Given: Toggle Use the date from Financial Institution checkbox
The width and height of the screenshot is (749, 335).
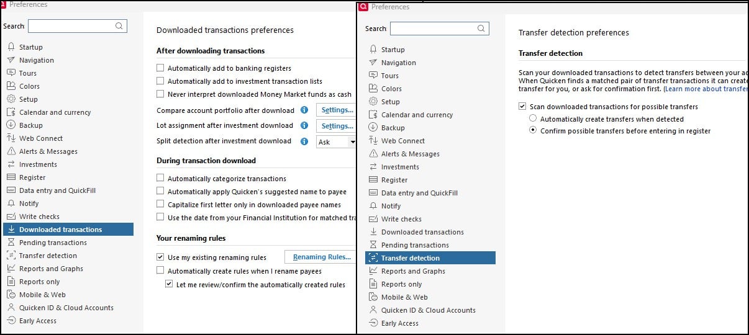Looking at the screenshot, I should click(160, 218).
